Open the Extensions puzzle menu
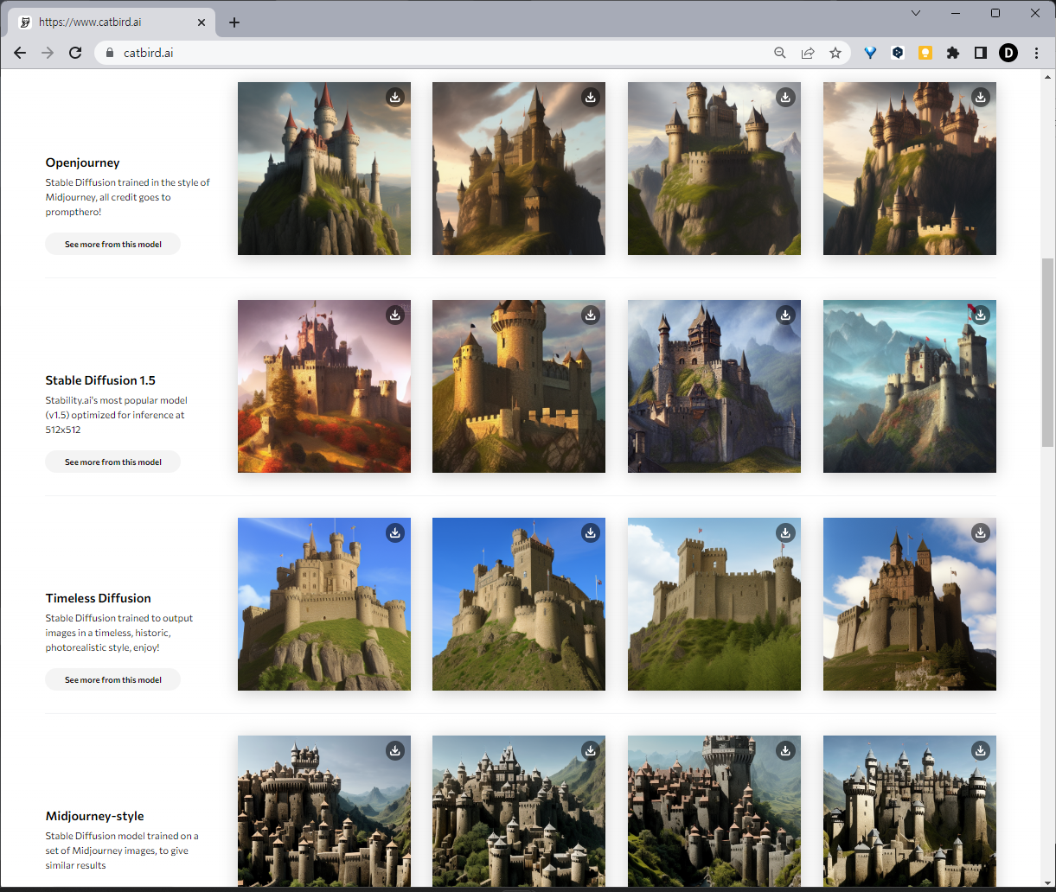The width and height of the screenshot is (1056, 892). (953, 53)
